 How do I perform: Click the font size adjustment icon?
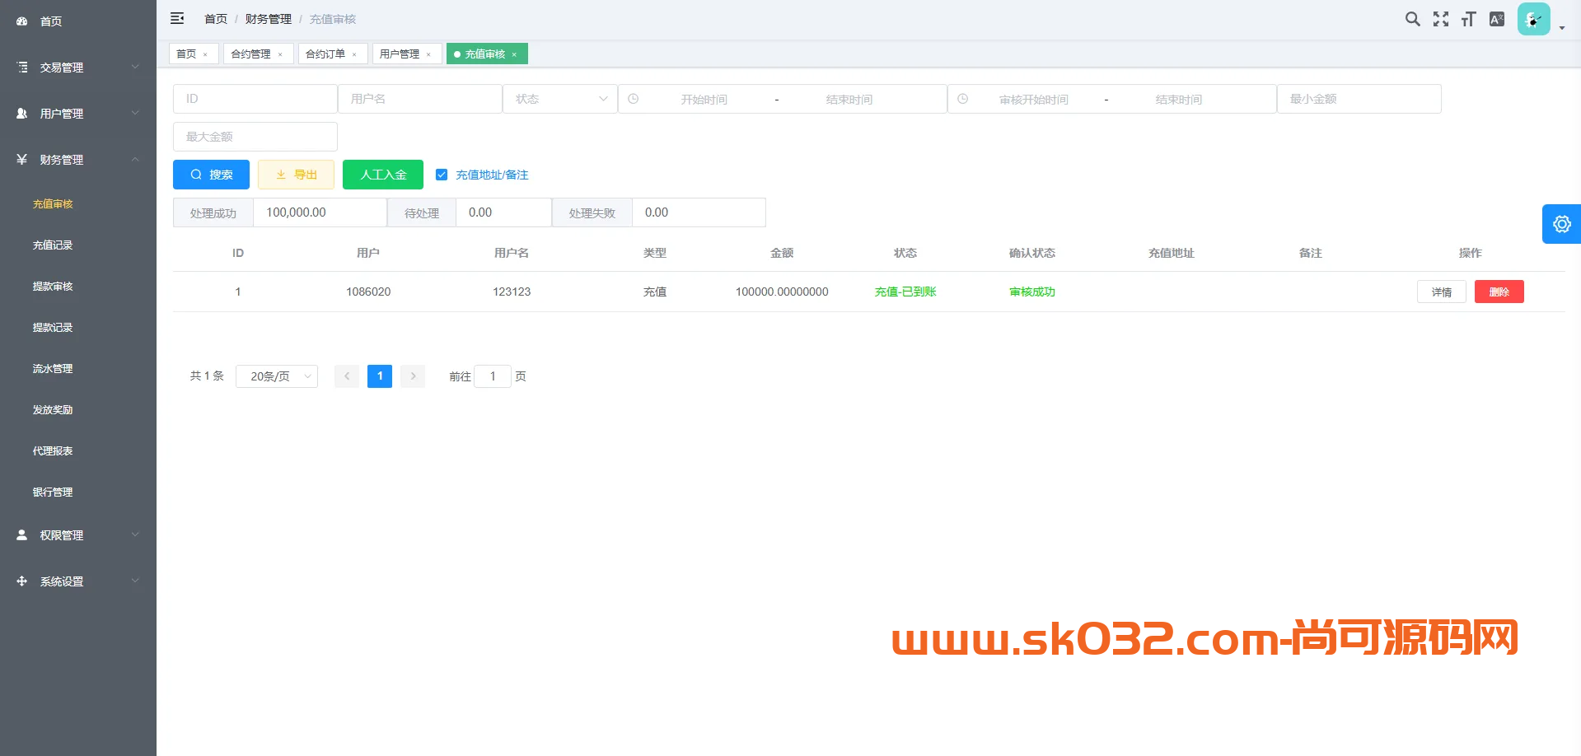1467,18
